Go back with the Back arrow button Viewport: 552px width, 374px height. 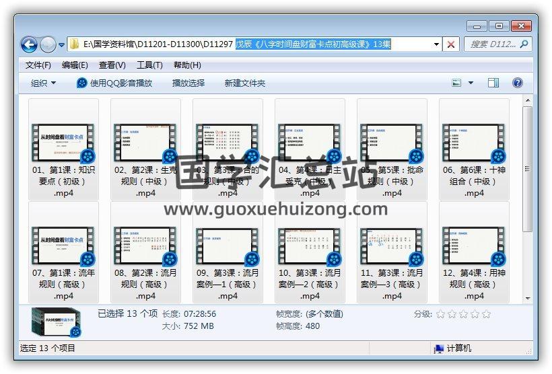tap(29, 44)
